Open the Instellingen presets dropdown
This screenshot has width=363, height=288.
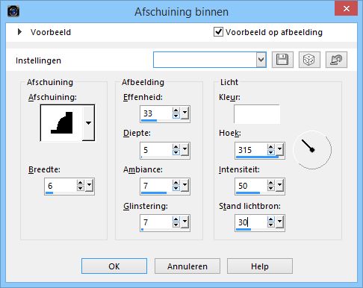[x=261, y=60]
